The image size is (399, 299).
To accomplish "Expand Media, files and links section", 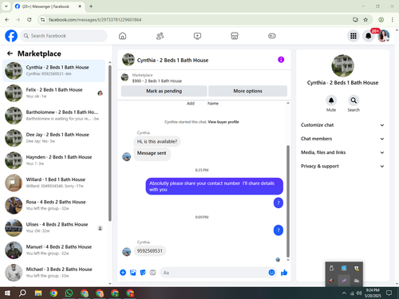I will click(342, 152).
